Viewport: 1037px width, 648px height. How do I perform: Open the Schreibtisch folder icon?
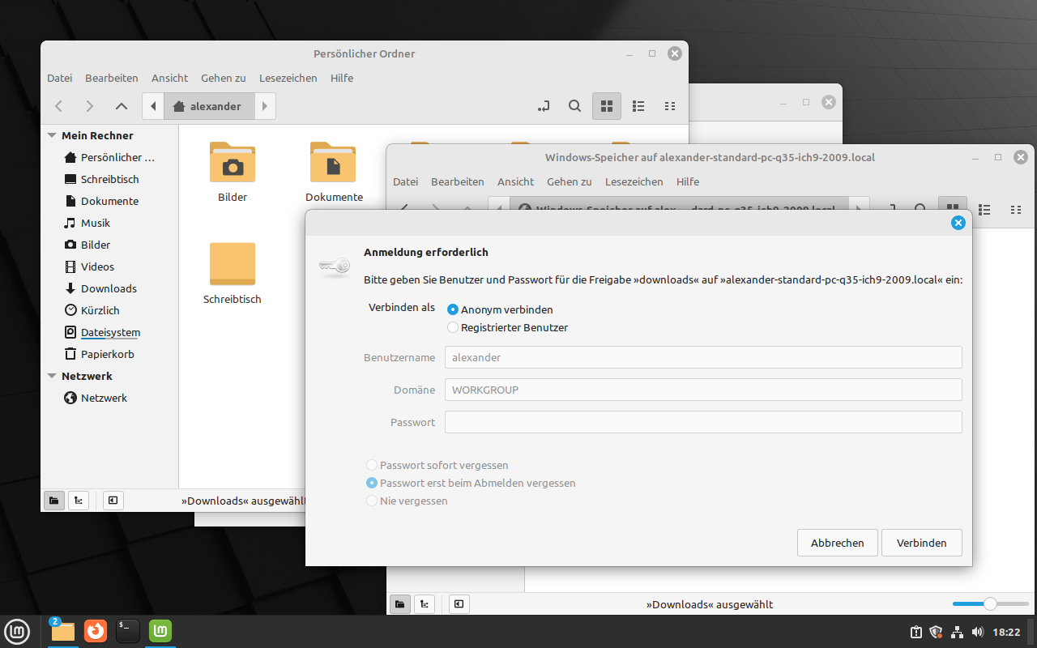point(233,273)
